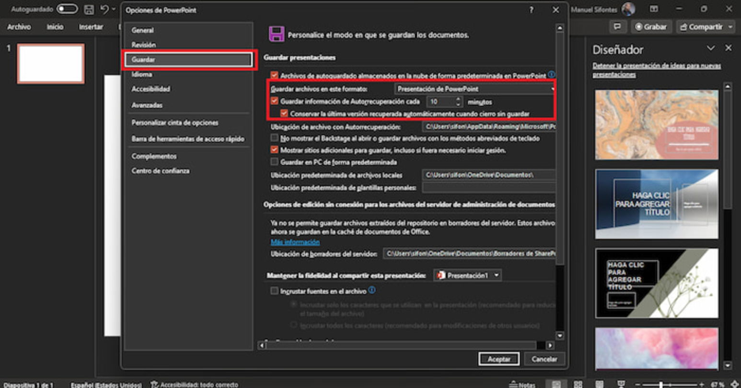Choose the black floral design idea
The image size is (741, 388).
point(657,283)
